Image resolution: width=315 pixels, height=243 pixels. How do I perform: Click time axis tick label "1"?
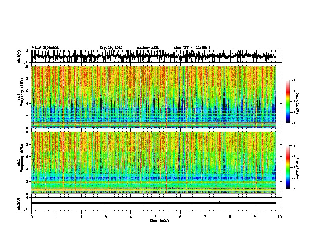[56, 217]
